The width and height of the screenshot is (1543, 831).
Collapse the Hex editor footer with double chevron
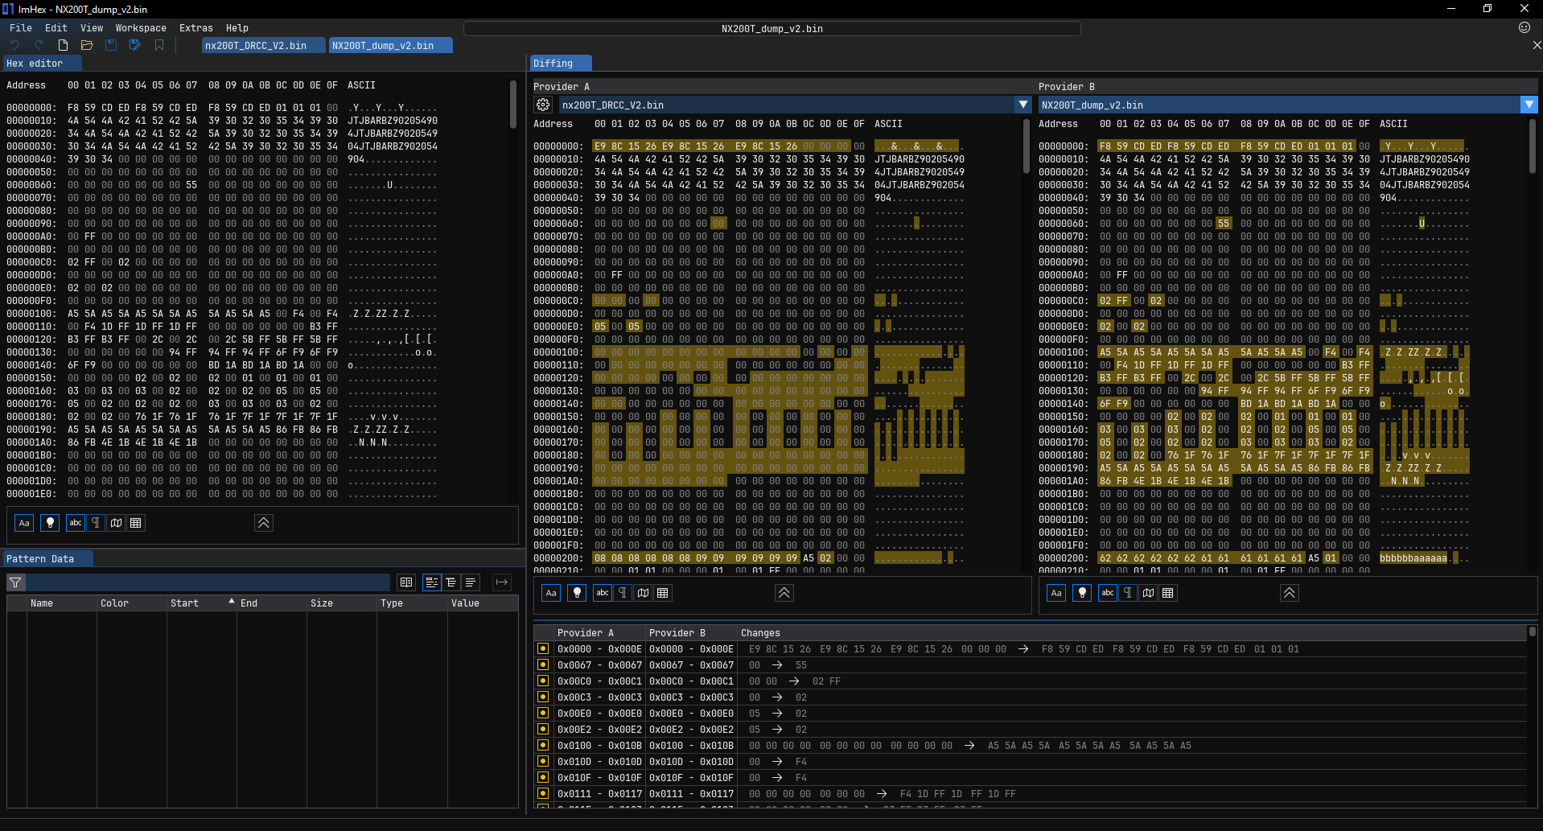tap(263, 523)
